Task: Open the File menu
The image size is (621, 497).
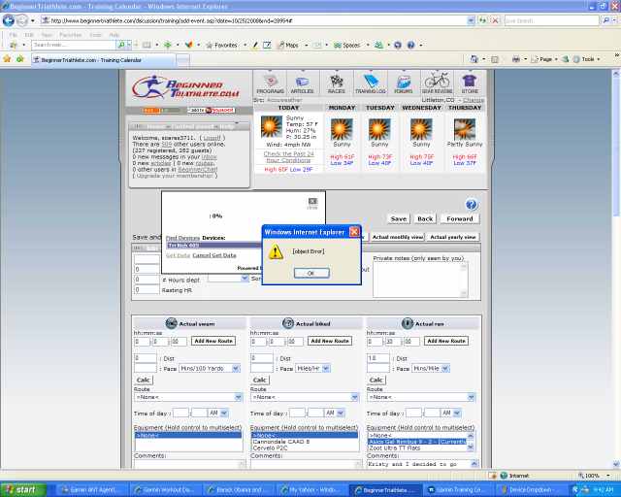Action: click(13, 35)
